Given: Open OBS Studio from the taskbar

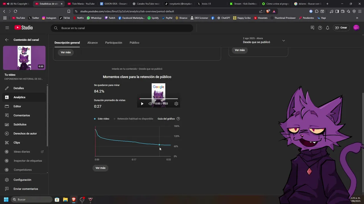Looking at the screenshot, I should [82, 199].
